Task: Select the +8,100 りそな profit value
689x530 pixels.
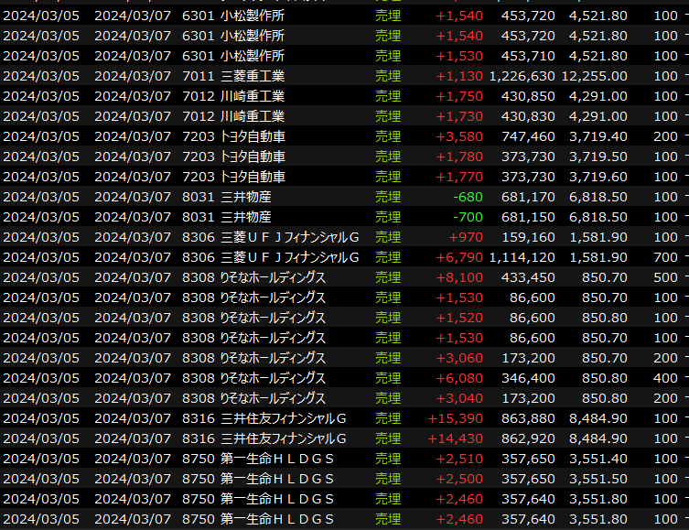Action: click(459, 277)
